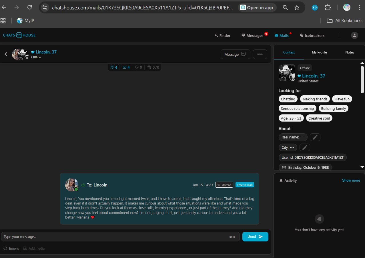Click Lincoln, 37 name in Contact panel
Screen dimensions: 365x258
point(314,76)
